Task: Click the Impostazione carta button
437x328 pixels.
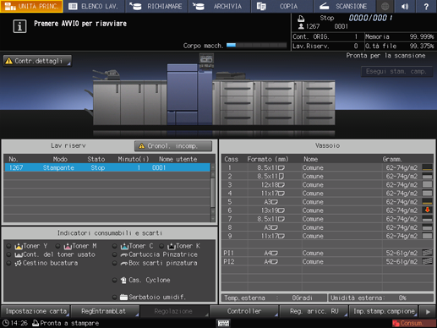Action: click(x=36, y=311)
